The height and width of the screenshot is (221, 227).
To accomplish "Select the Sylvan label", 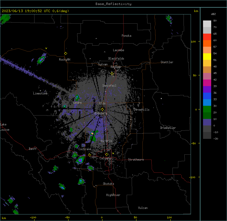I will [103, 64].
